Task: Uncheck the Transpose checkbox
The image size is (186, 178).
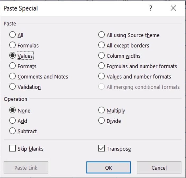Action: [101, 148]
